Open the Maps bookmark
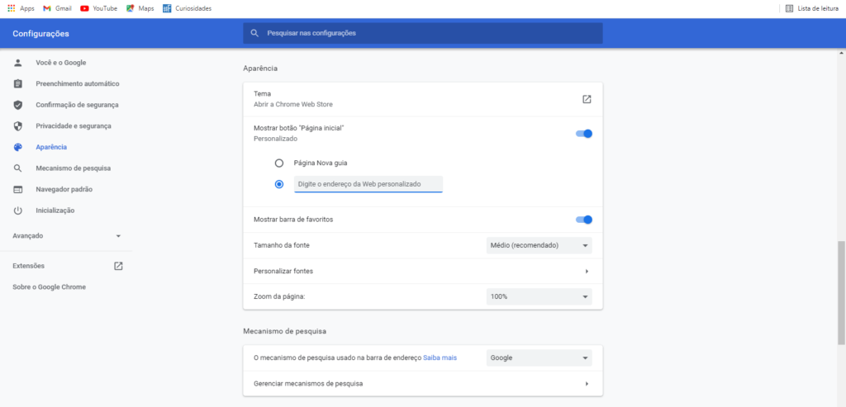846x407 pixels. point(140,8)
